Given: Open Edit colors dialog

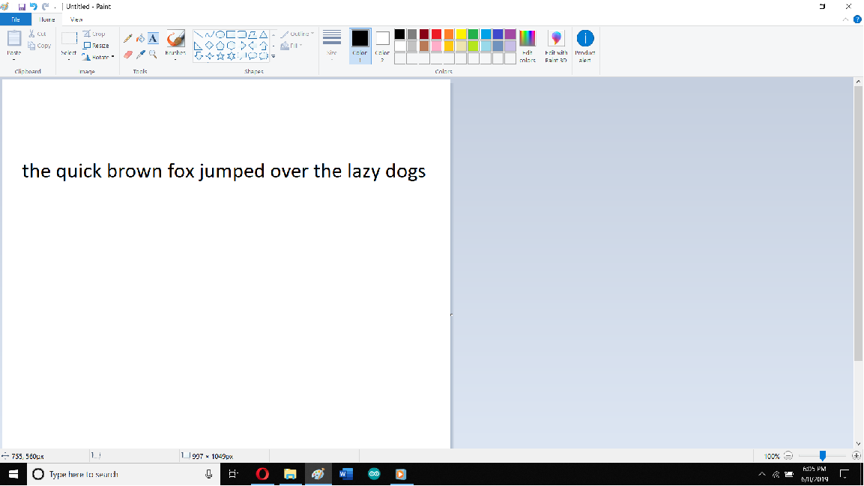Looking at the screenshot, I should click(x=528, y=46).
